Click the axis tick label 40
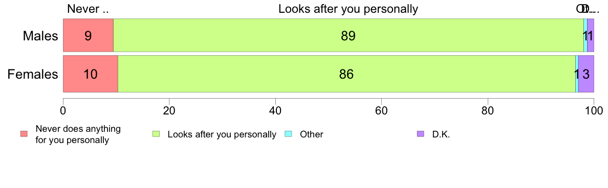 coord(275,111)
